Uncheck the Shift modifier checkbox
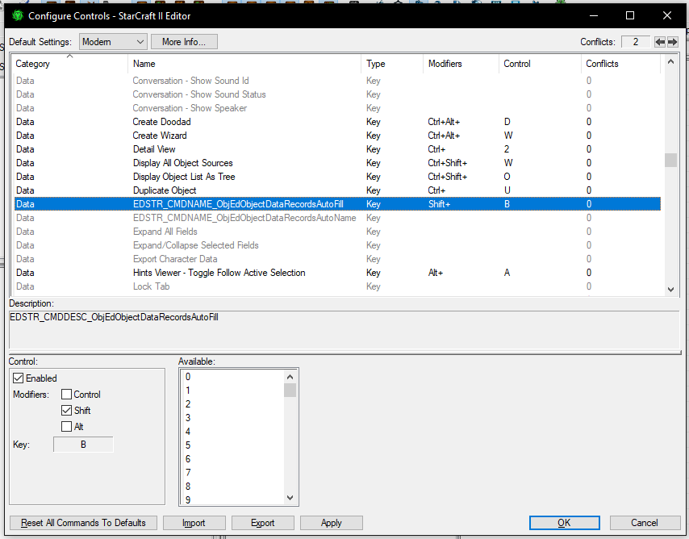 [66, 410]
